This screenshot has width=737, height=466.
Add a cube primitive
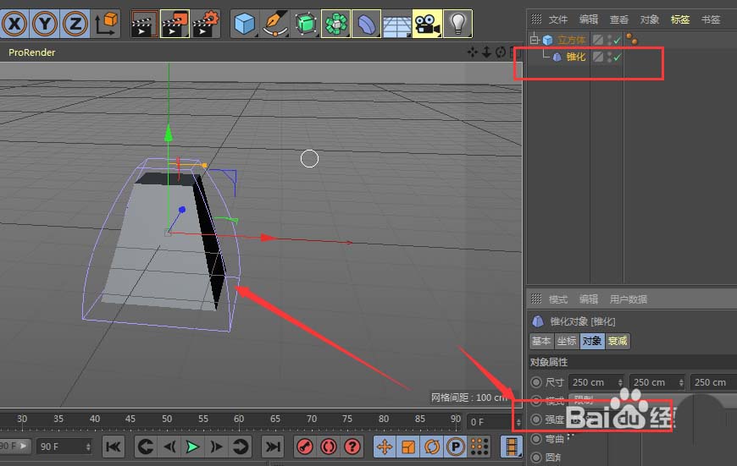pyautogui.click(x=245, y=24)
